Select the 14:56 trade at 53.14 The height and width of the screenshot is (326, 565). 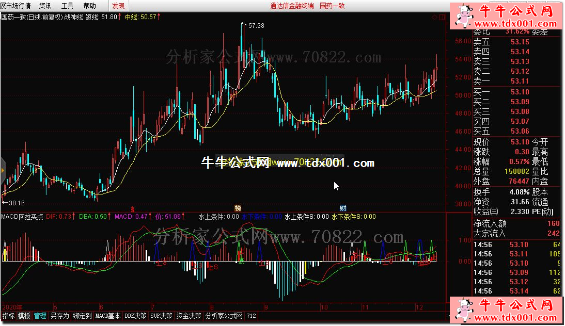click(x=517, y=291)
